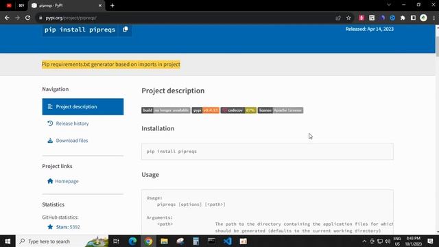Open Release history in Navigation
Screen dimensions: 439x247
click(72, 123)
